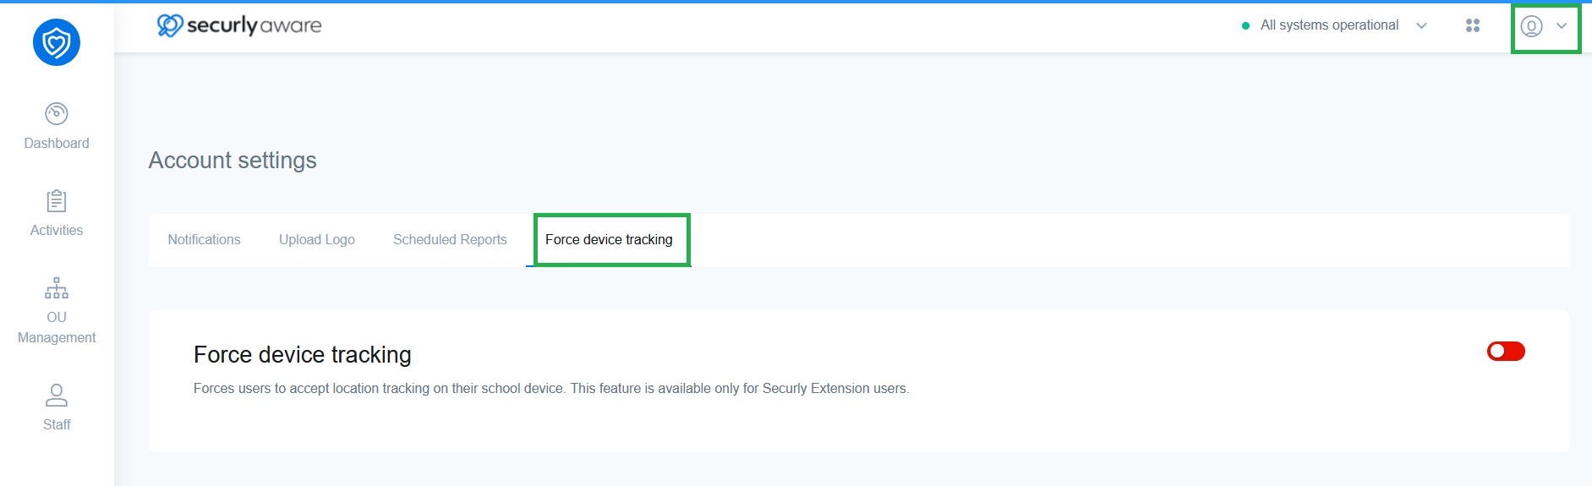The image size is (1592, 486).
Task: Enable the Force device tracking toggle
Action: tap(1506, 351)
